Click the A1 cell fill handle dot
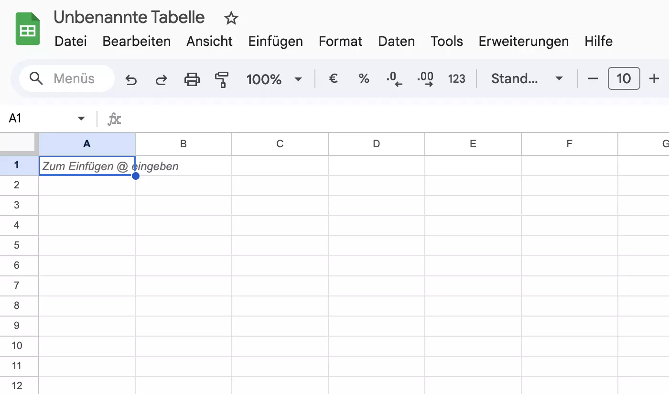The image size is (669, 394). pos(136,176)
